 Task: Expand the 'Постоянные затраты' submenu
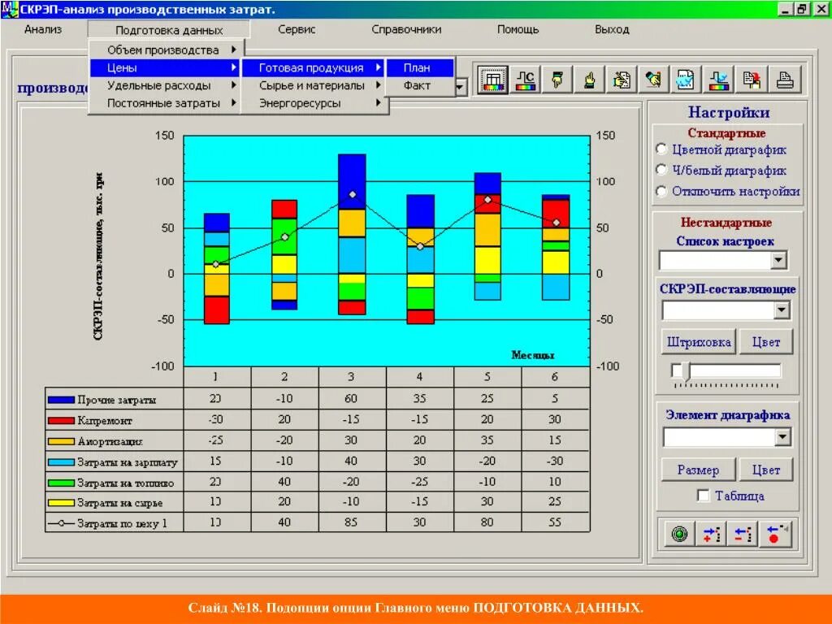tap(167, 103)
